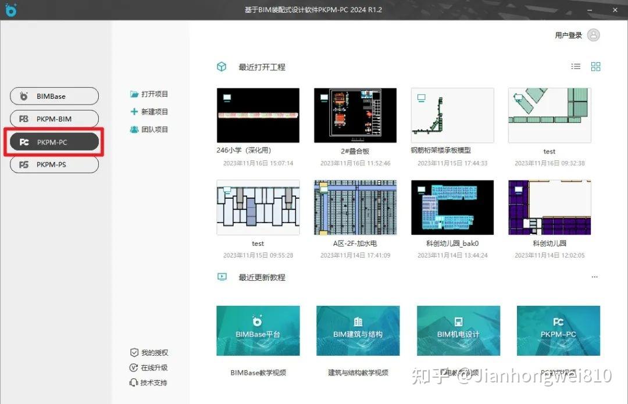The image size is (628, 404).
Task: Switch to the PKPM-BIM module
Action: tap(54, 119)
